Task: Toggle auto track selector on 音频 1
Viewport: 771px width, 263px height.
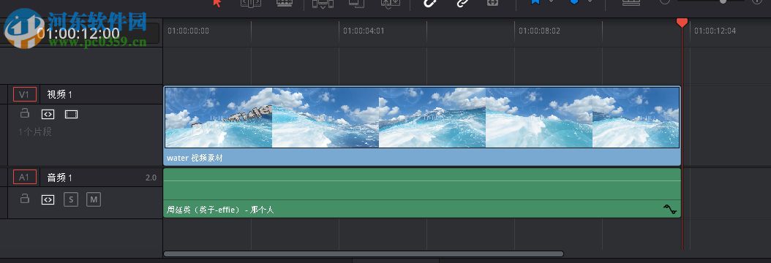Action: [48, 199]
